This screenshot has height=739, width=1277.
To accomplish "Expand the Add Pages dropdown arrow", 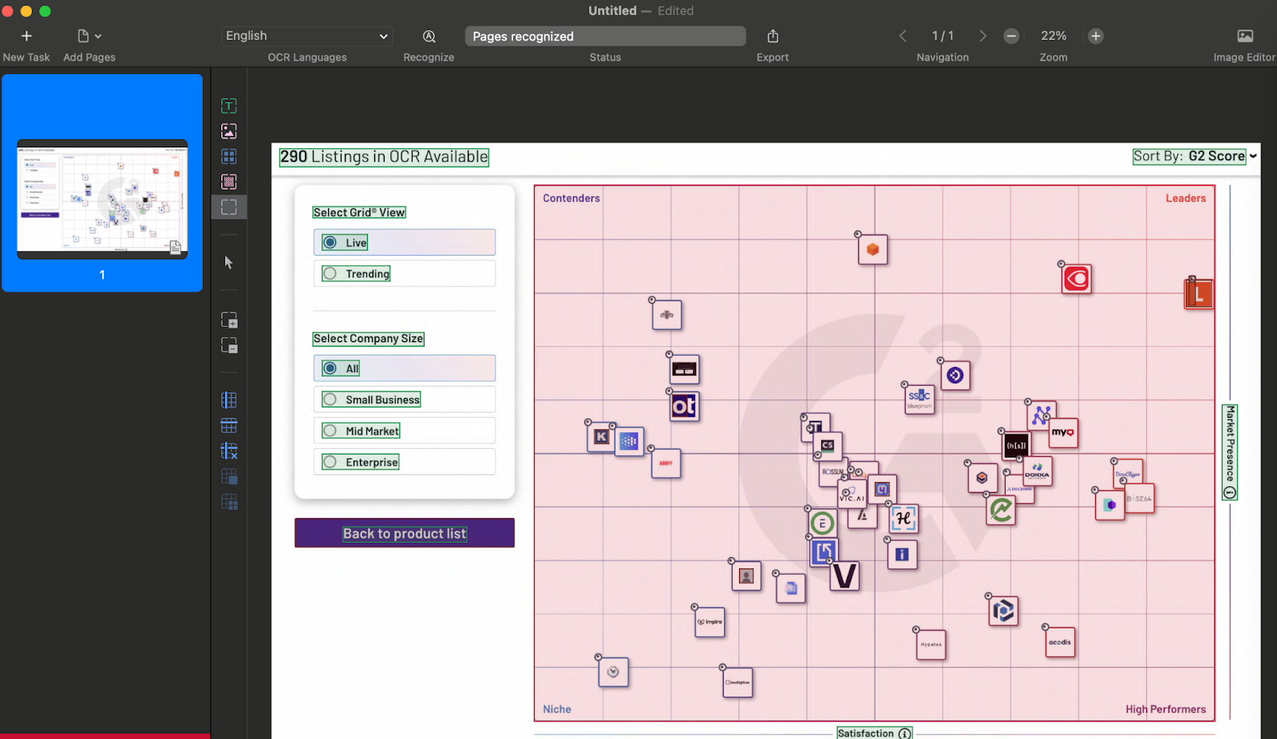I will tap(98, 36).
